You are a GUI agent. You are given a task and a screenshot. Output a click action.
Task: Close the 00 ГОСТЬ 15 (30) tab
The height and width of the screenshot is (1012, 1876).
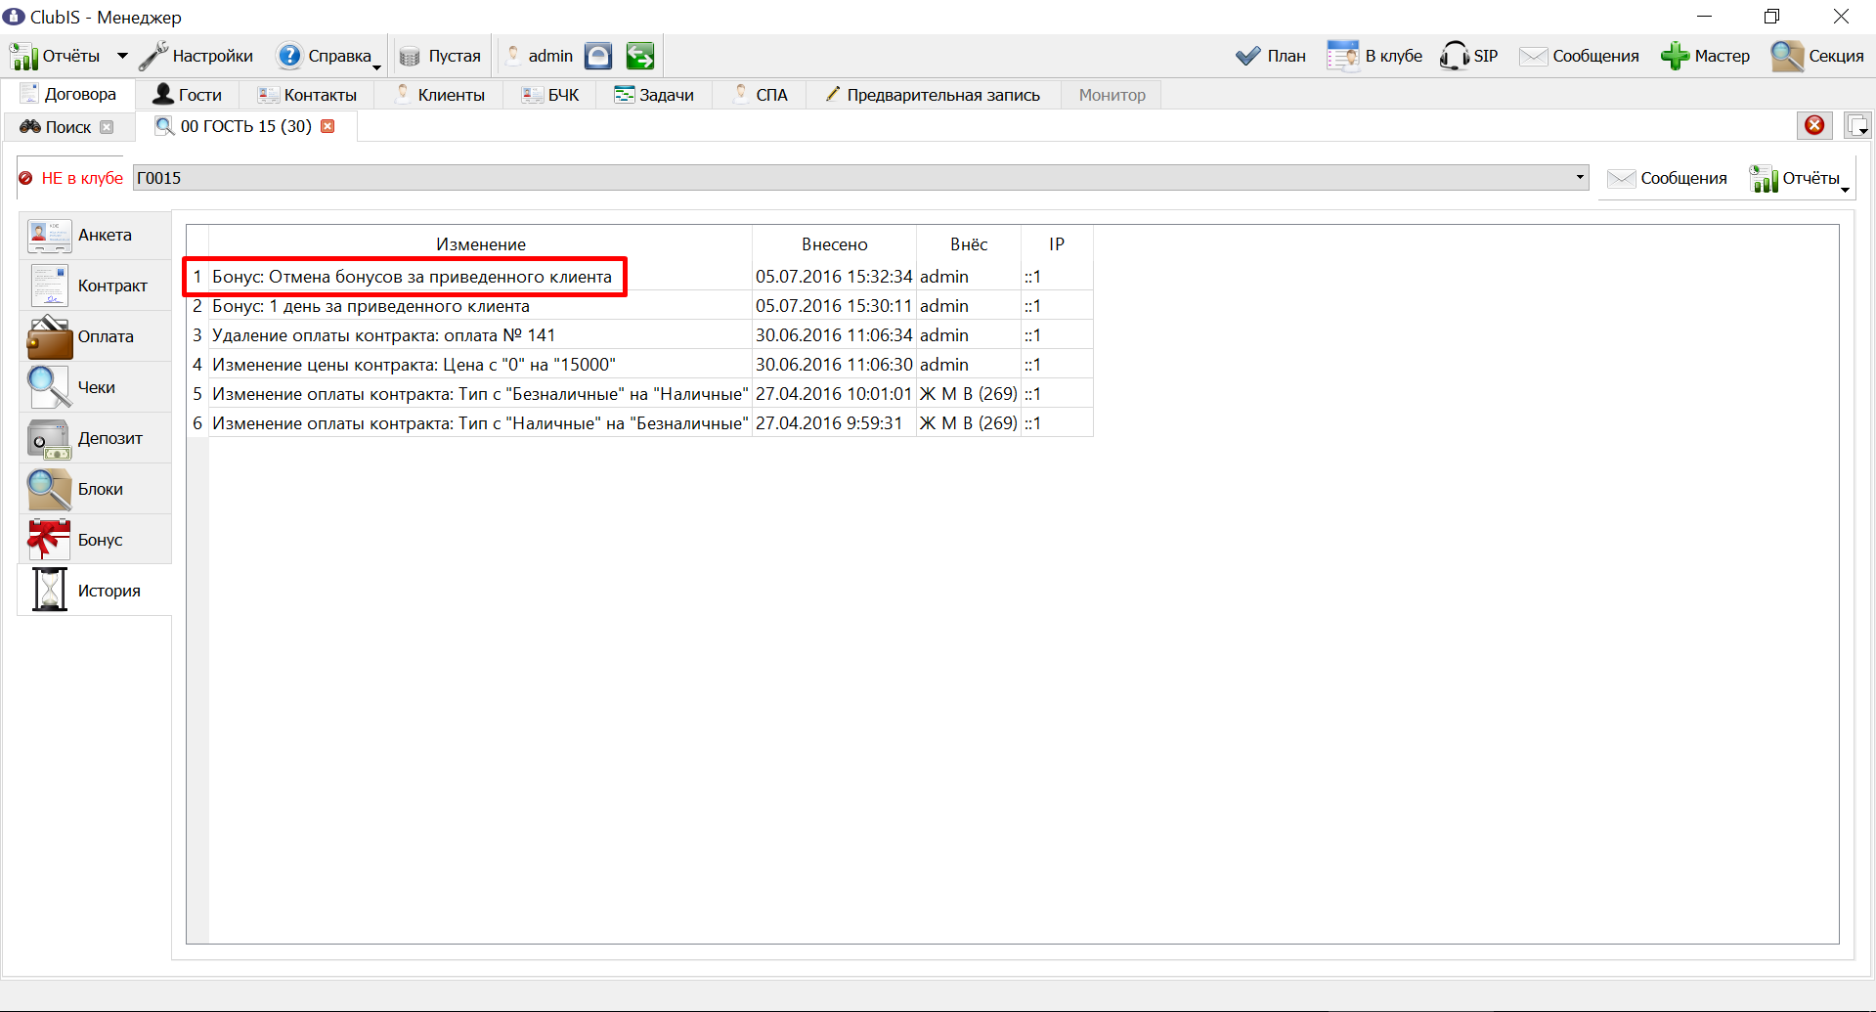pos(328,126)
